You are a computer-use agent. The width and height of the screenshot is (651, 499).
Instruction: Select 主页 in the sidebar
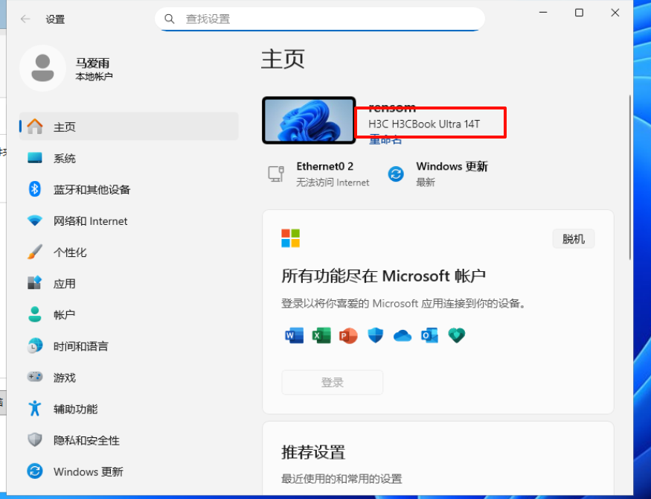129,127
